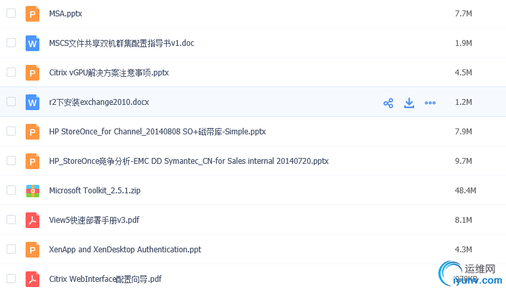Open Microsoft Toolkit_2.5.1.zip
This screenshot has height=291, width=506.
tap(95, 191)
